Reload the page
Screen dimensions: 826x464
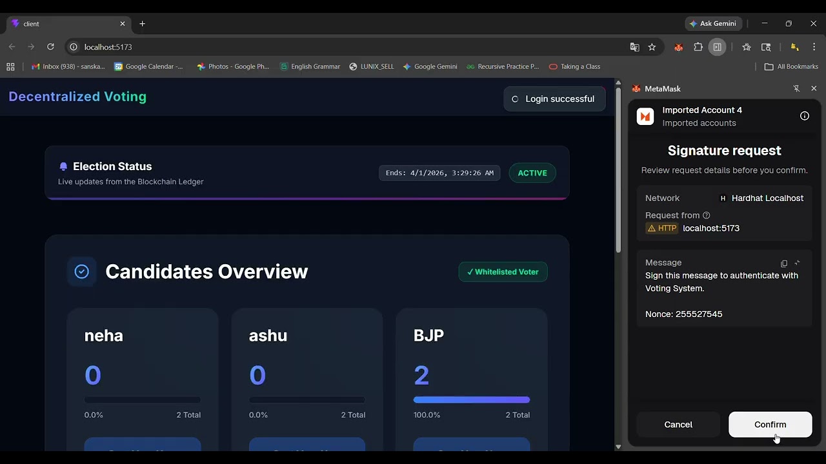point(50,47)
